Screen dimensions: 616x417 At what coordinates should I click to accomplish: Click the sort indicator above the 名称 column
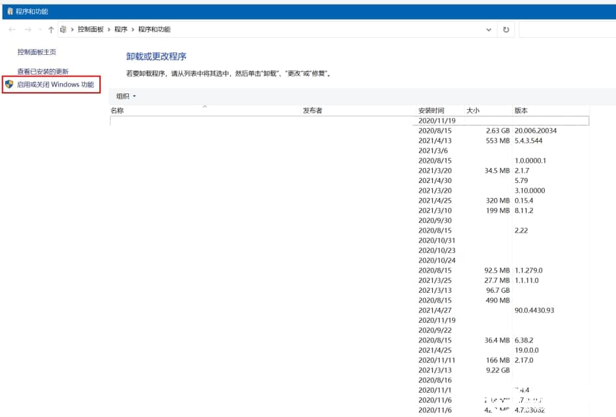point(205,106)
